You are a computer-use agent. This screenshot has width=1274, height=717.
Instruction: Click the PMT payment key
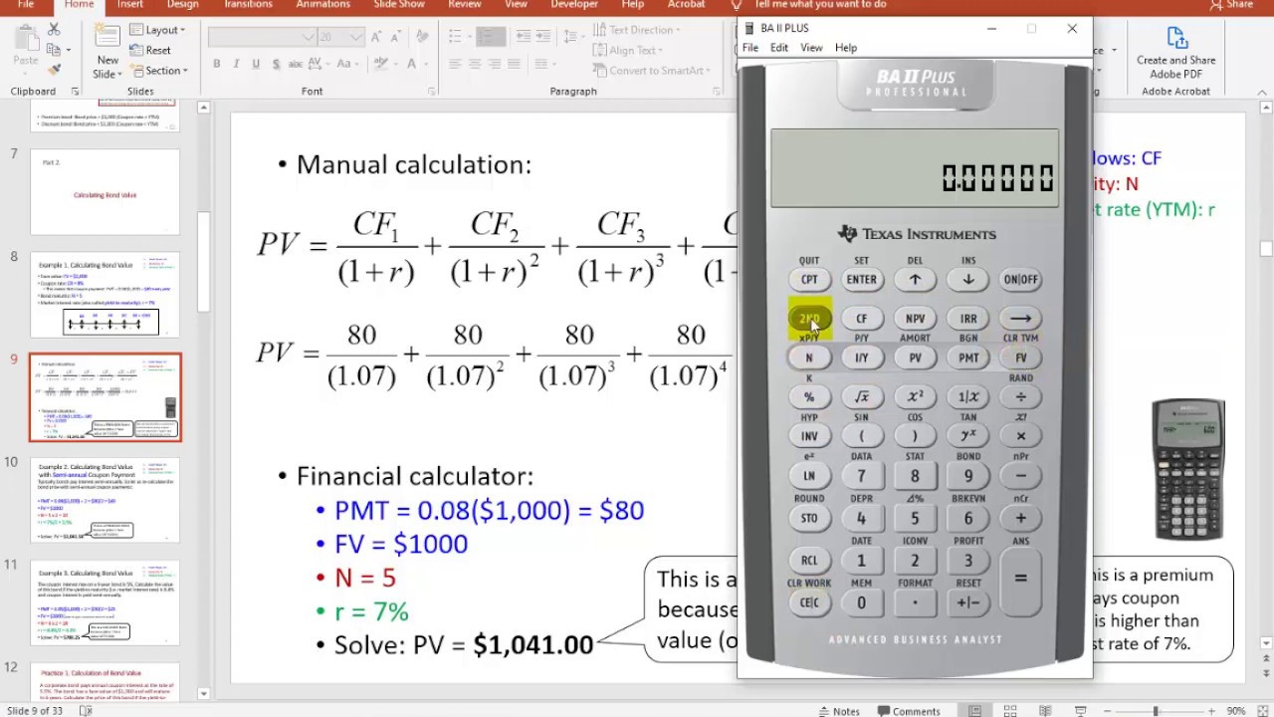(967, 358)
